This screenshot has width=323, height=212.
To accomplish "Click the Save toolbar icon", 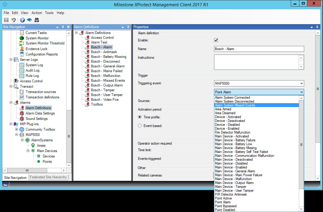I will click(6, 20).
